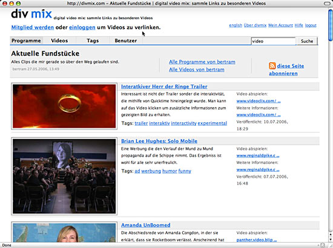Click the div mix logo
This screenshot has width=333, height=248.
[x=31, y=14]
